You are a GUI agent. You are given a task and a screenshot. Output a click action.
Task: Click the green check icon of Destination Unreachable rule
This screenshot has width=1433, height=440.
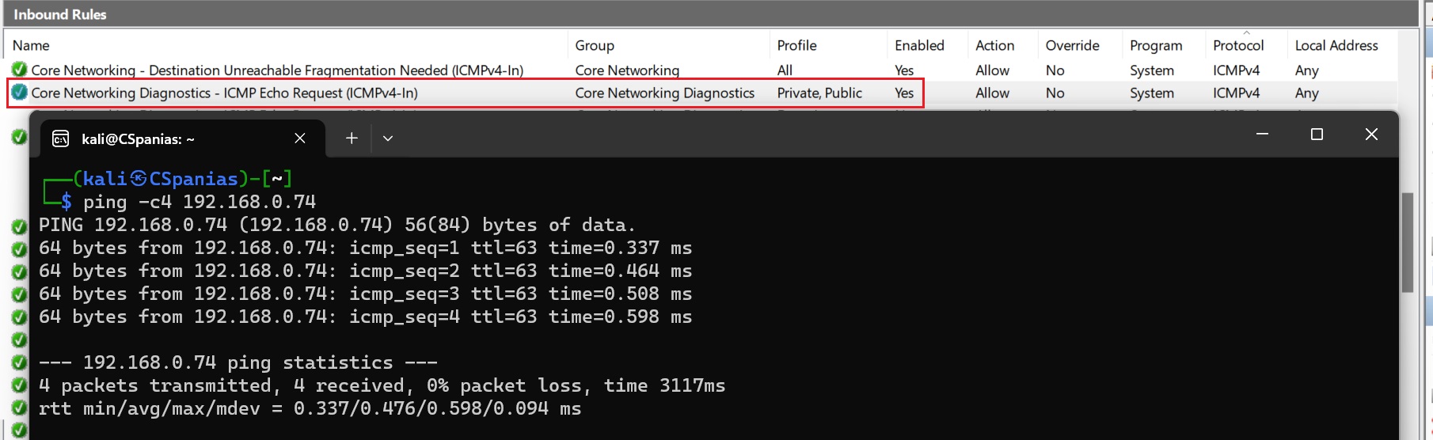tap(20, 70)
